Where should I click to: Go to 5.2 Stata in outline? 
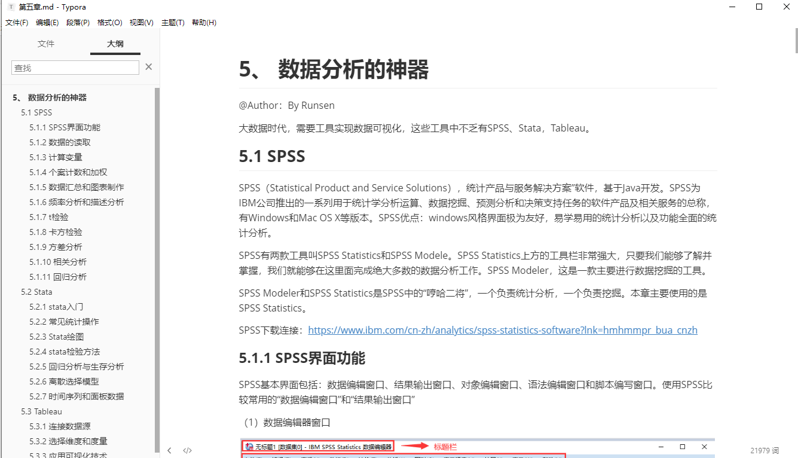tap(36, 292)
